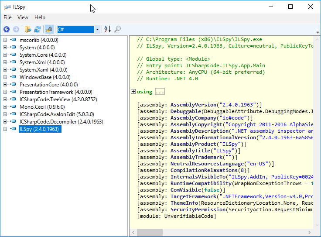Click the Back navigation arrow

click(7, 29)
